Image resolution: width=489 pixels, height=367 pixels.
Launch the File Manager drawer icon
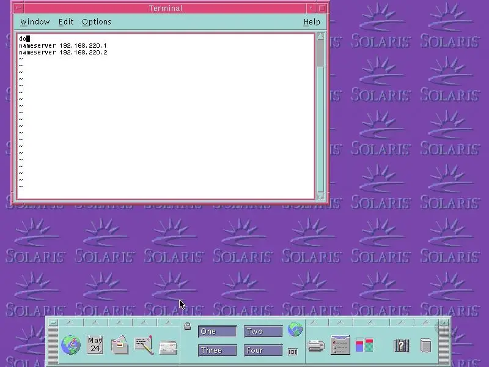point(120,345)
